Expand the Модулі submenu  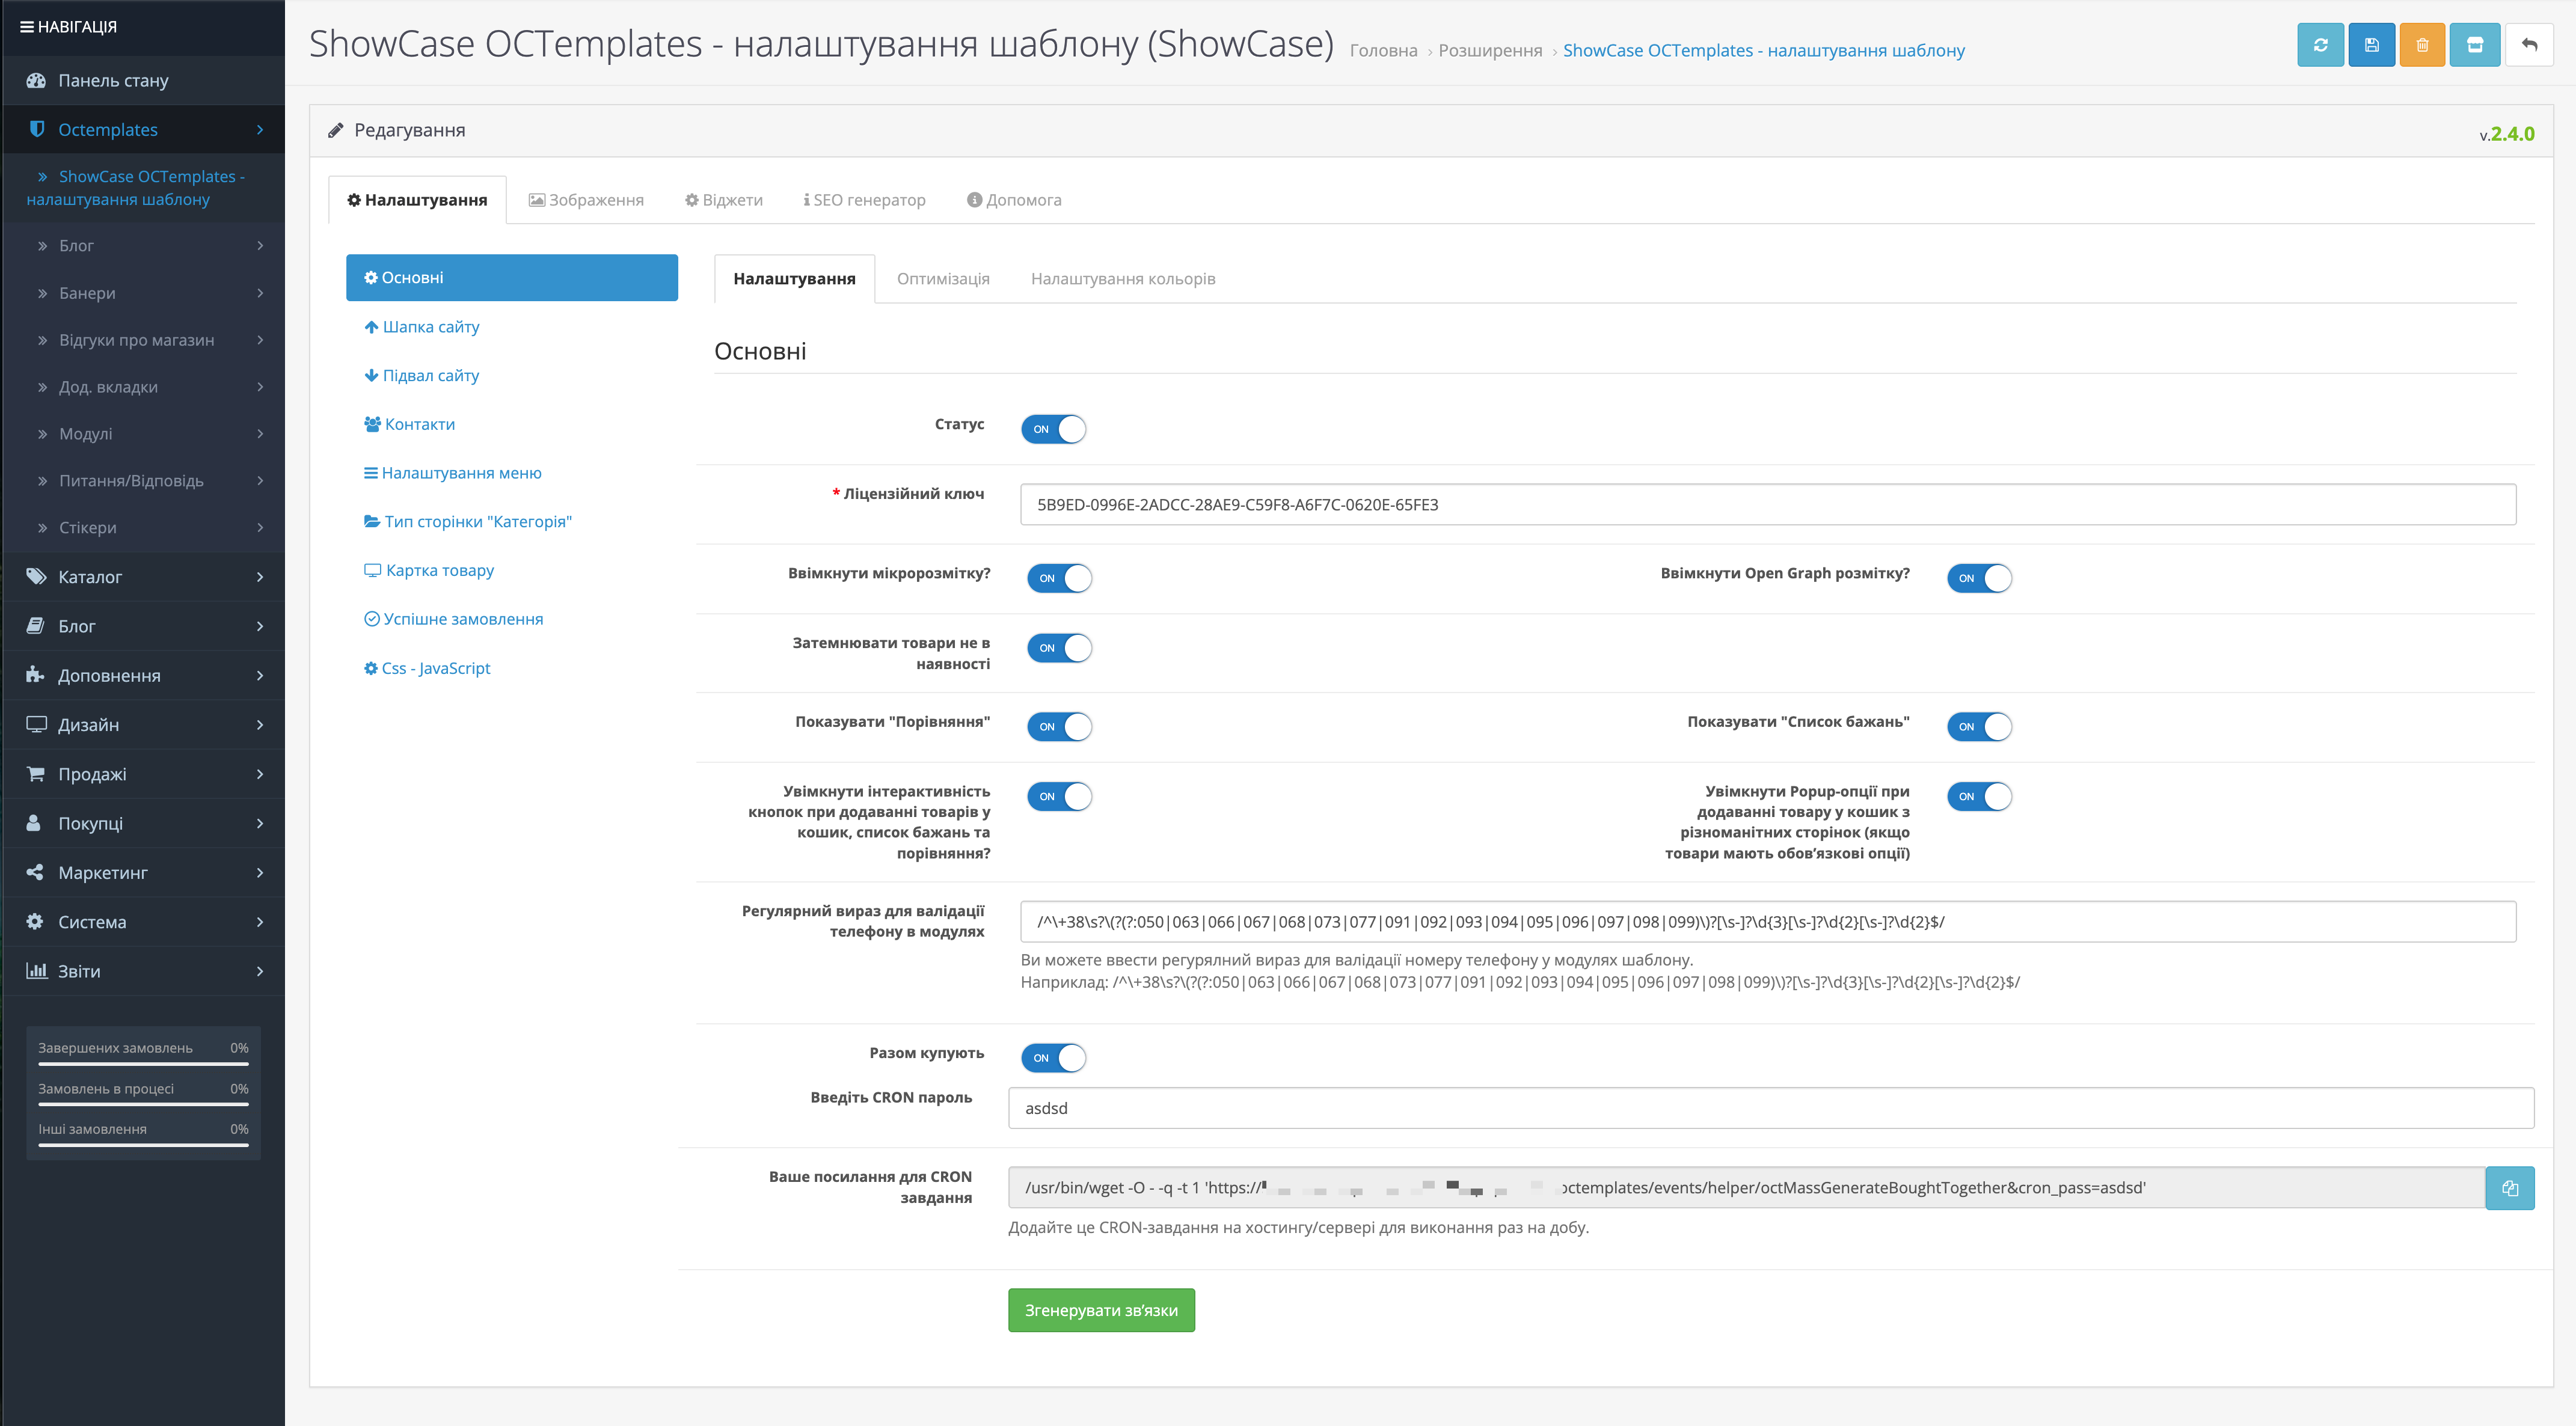260,434
